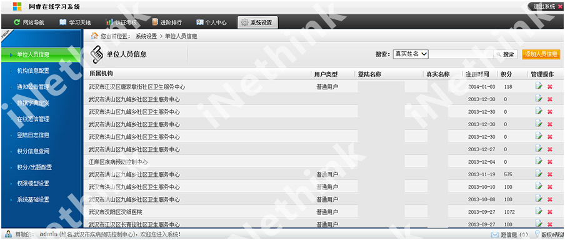Edit the user registered on 2013-12-27
565x240 pixels.
pyautogui.click(x=539, y=149)
